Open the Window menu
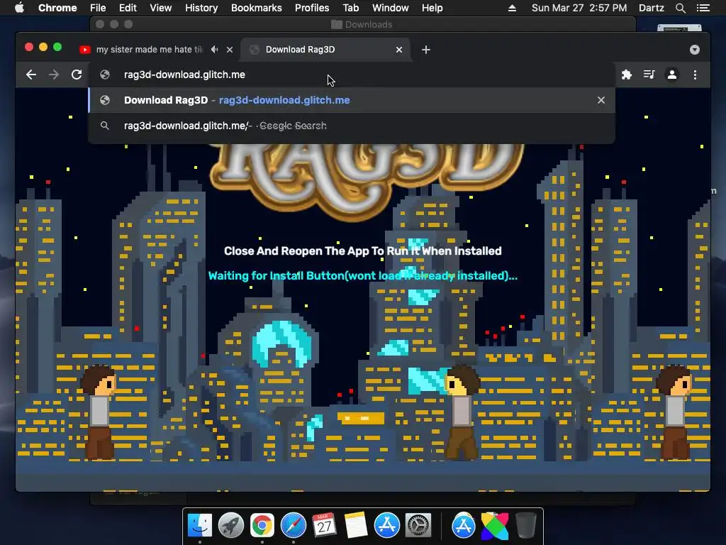This screenshot has height=545, width=726. pyautogui.click(x=391, y=8)
